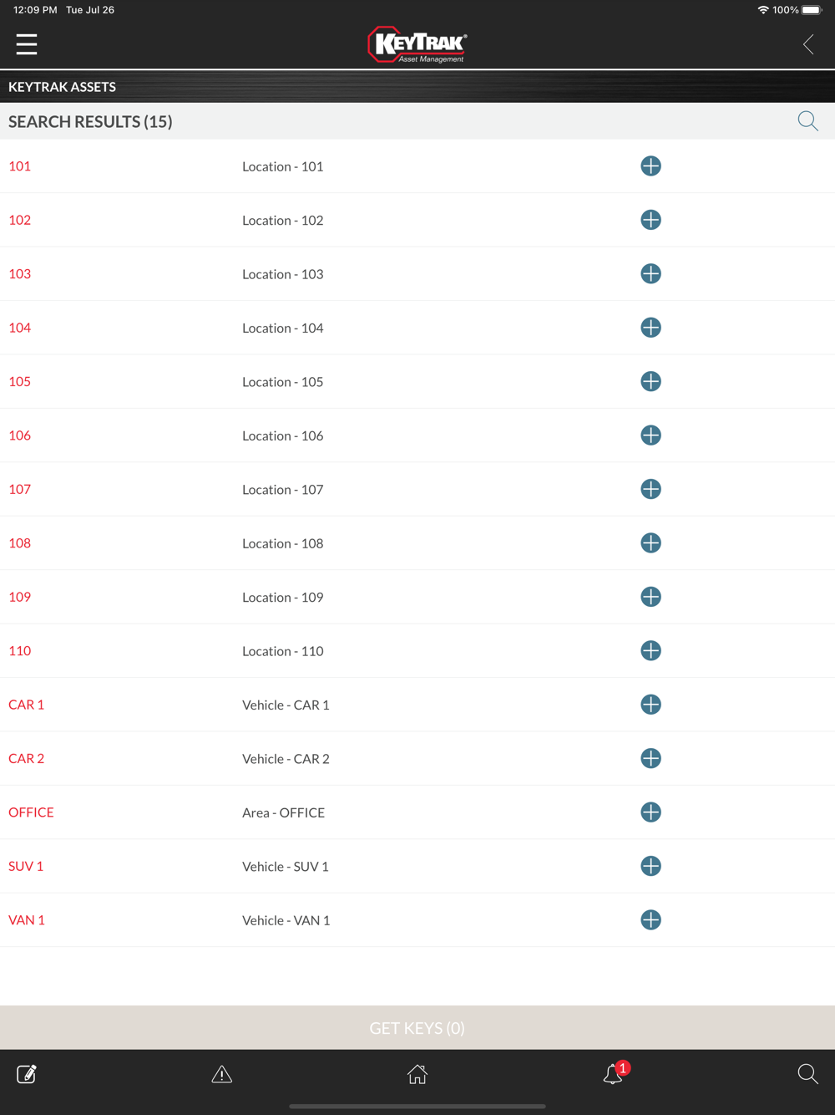Select the Location - 108 row
Image resolution: width=835 pixels, height=1115 pixels.
click(x=283, y=544)
